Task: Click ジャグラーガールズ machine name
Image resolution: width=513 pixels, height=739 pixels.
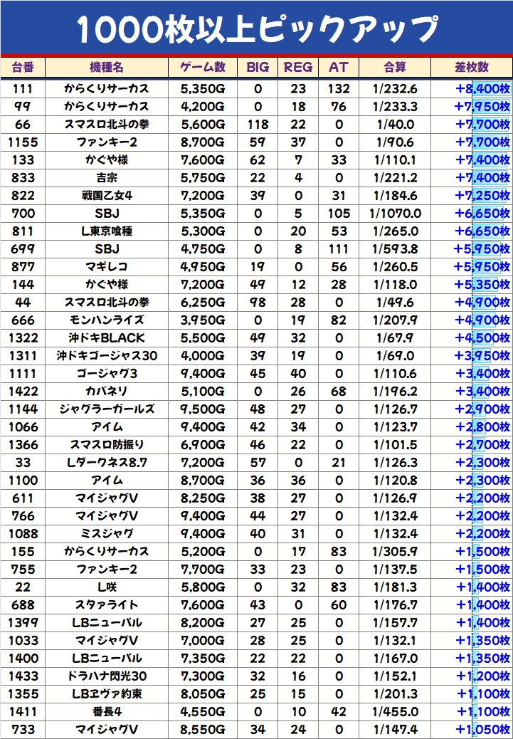Action: point(107,409)
